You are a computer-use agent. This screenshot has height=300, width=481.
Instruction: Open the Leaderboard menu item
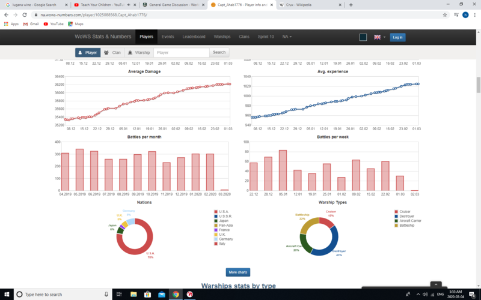194,37
